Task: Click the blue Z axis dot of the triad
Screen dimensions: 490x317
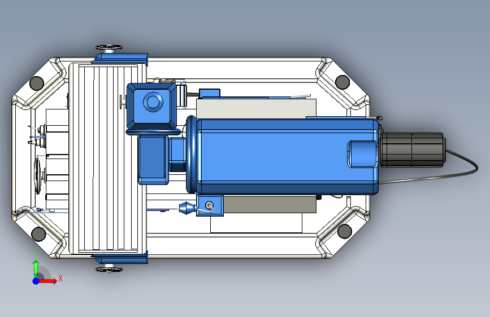Action: pyautogui.click(x=36, y=281)
